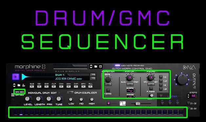Enable the 1.4T echo time button

coord(161,81)
